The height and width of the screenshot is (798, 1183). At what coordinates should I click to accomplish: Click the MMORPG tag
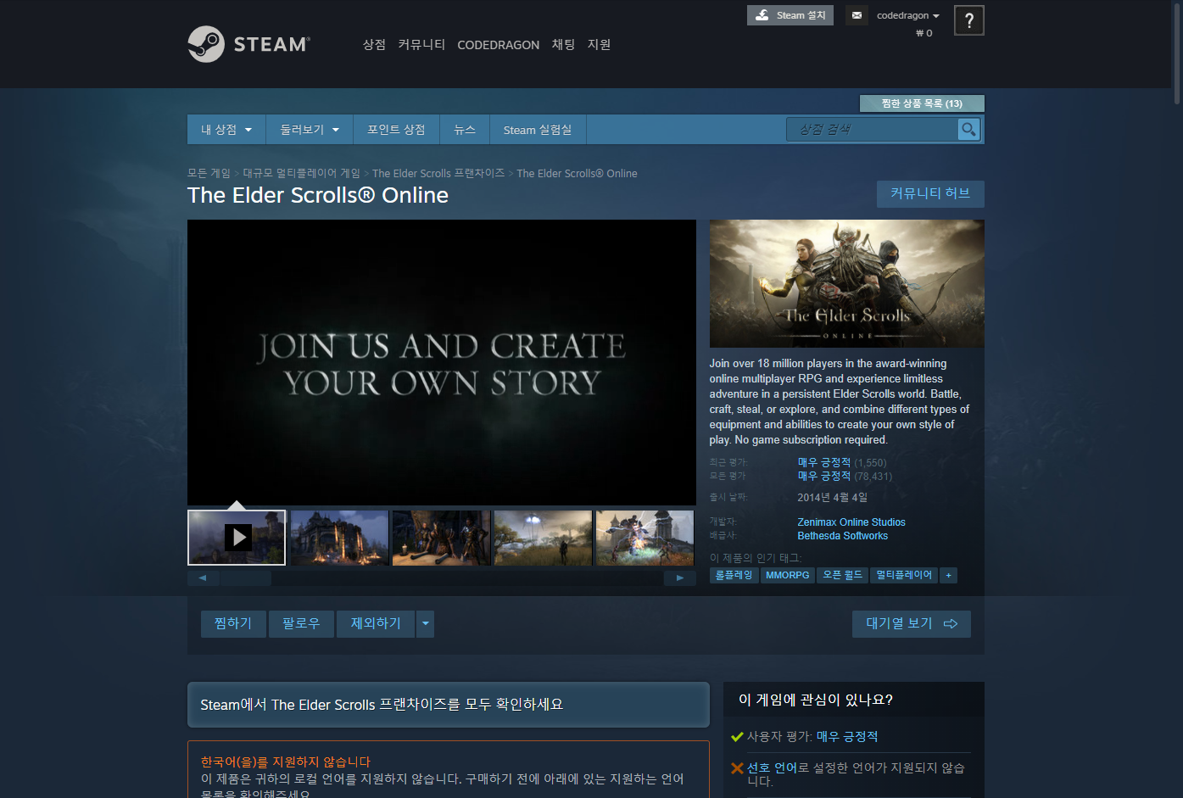[788, 575]
